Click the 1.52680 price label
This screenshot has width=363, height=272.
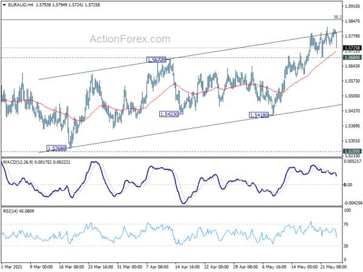pyautogui.click(x=56, y=148)
